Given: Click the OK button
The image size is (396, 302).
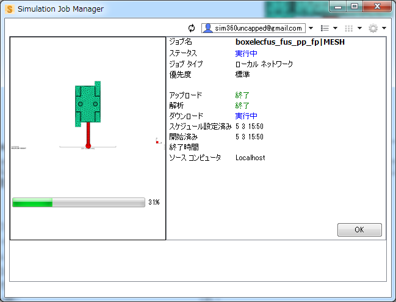Looking at the screenshot, I should (x=359, y=230).
